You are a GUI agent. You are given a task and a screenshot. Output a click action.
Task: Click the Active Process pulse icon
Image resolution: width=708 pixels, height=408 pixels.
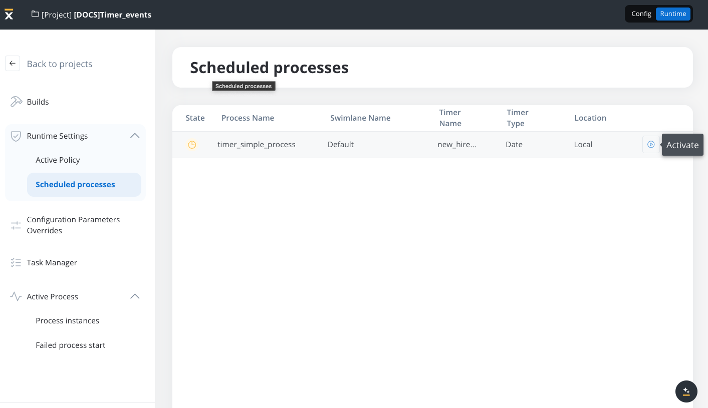tap(16, 296)
